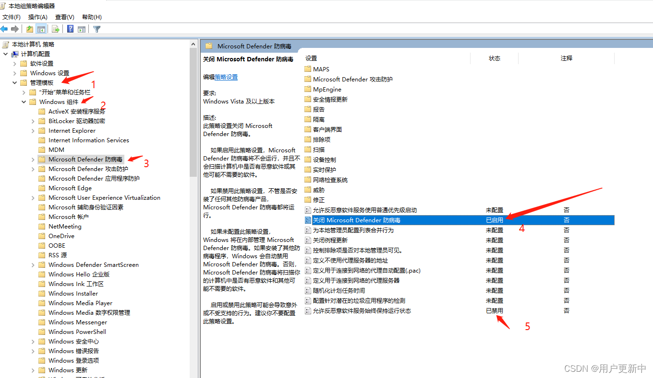
Task: Select the 配置针对潜在的垃圾应用程序的检测 setting
Action: 359,300
